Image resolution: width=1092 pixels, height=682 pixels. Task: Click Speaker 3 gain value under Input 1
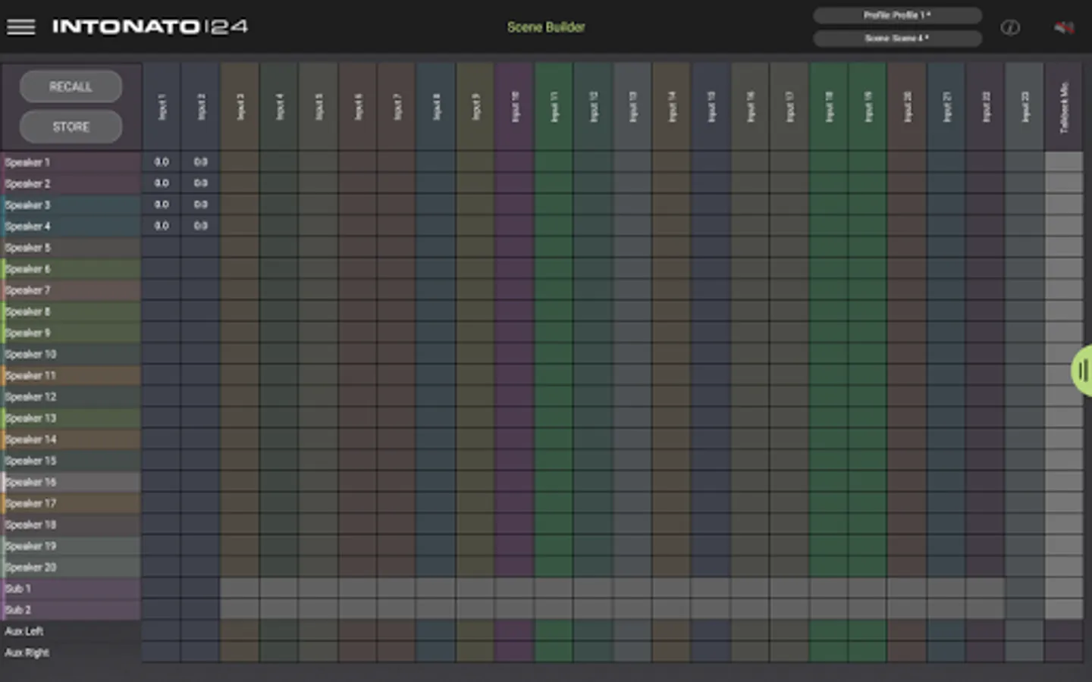point(162,205)
